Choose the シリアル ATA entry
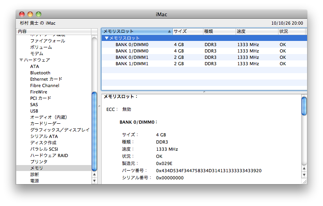Screen dimensions: 323x206 (x=44, y=136)
